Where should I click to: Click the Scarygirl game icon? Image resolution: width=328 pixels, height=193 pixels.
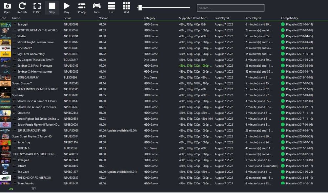point(6,25)
